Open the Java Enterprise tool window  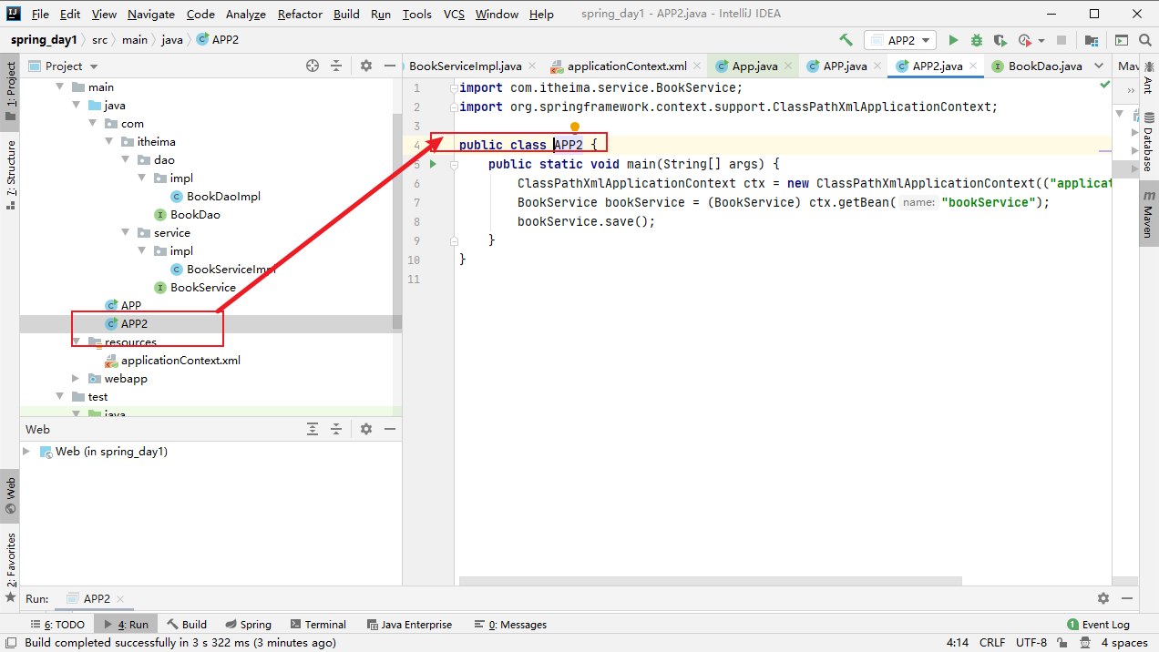[x=409, y=625]
